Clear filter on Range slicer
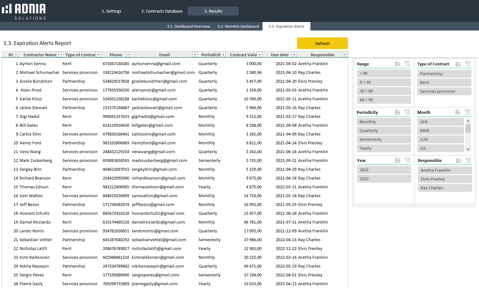479x288 pixels. (407, 64)
